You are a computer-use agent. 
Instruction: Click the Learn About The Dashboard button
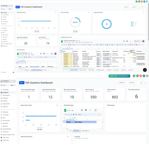119,76
